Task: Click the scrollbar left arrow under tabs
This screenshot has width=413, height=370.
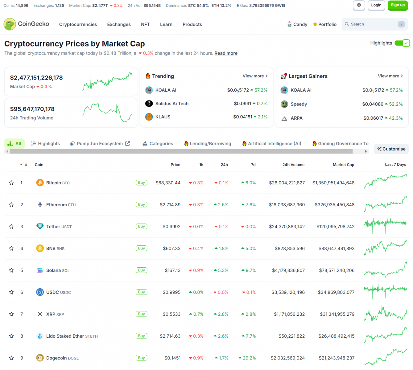Action: click(7, 151)
